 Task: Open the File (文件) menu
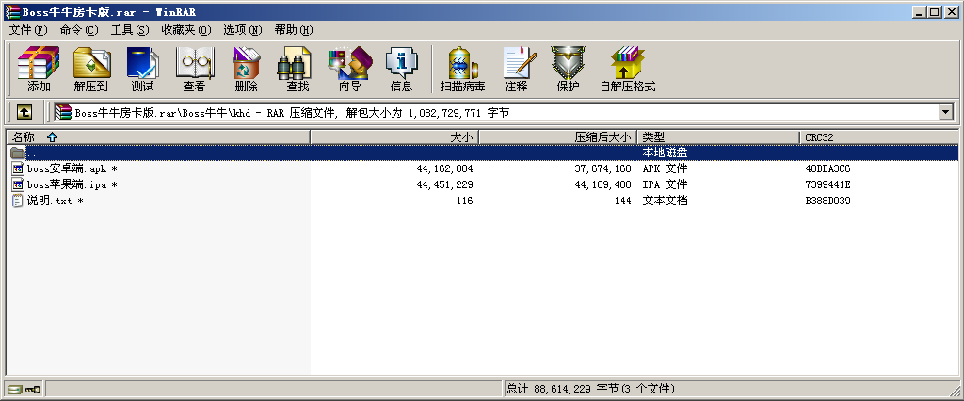pyautogui.click(x=27, y=29)
